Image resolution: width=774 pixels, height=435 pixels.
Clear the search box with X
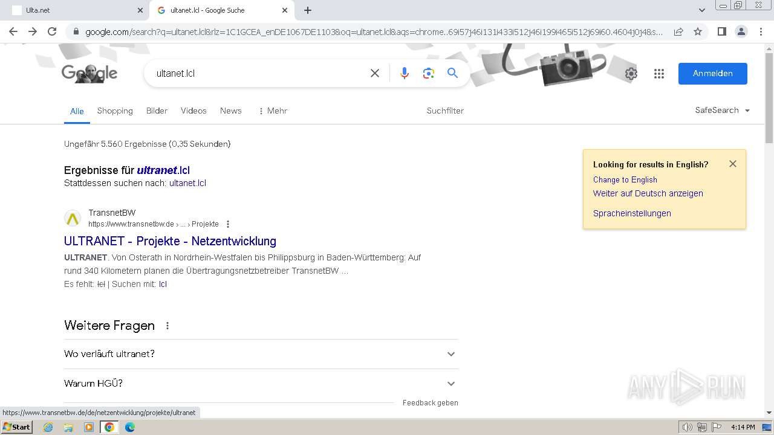point(375,73)
